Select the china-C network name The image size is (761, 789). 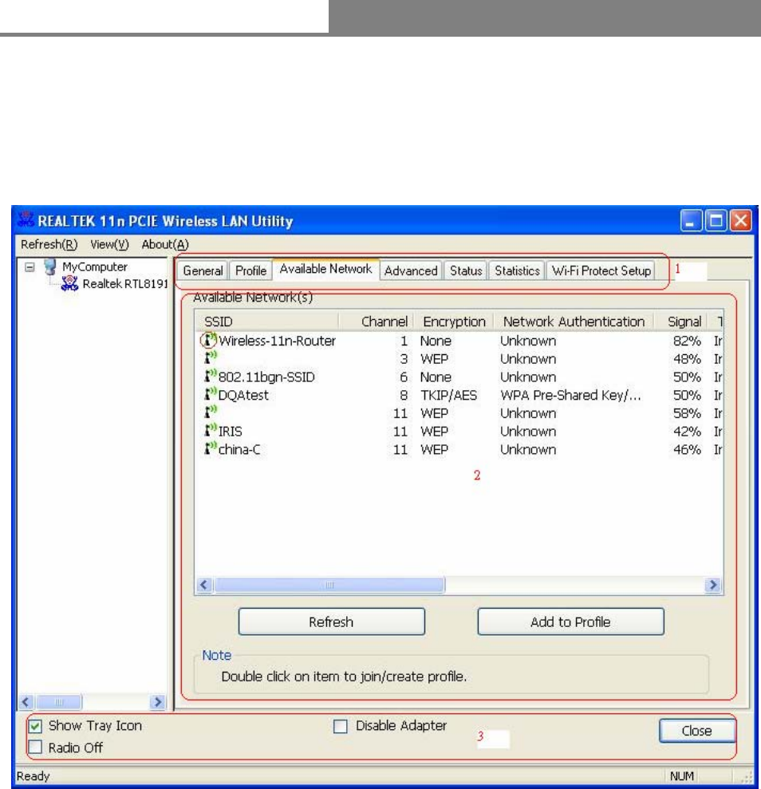[x=239, y=450]
